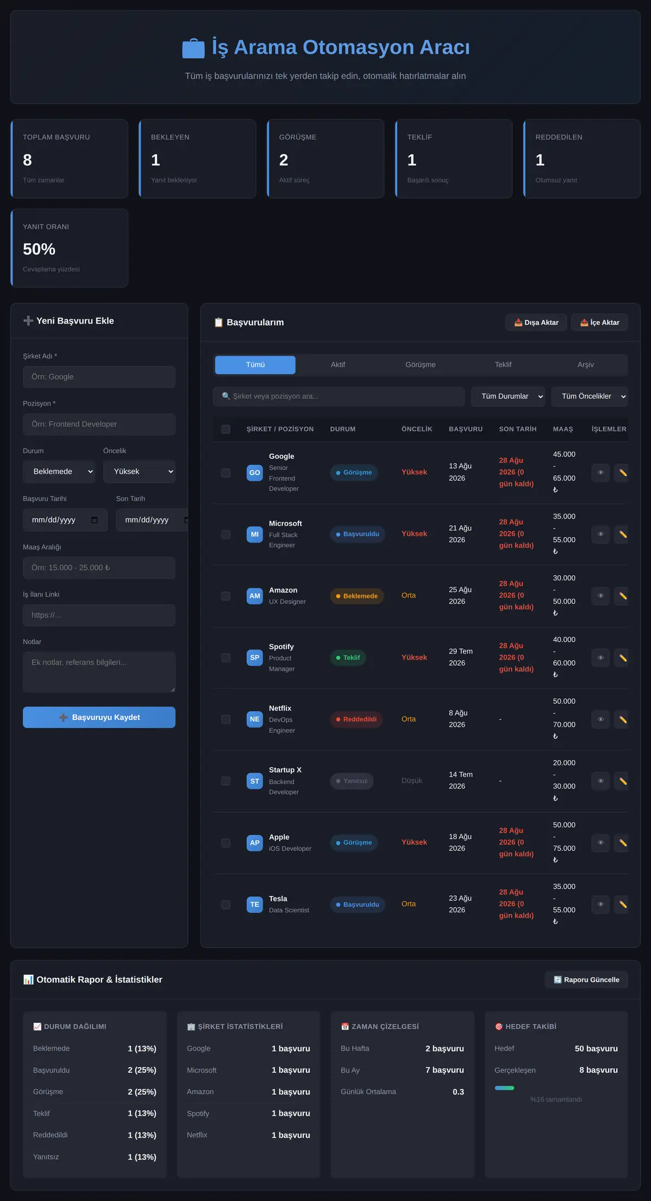651x1201 pixels.
Task: Click the pencil icon in Spotify row
Action: (622, 658)
